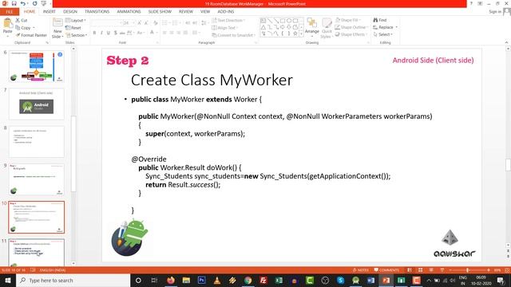Select slide 7 thumbnail with Android logo
Image resolution: width=511 pixels, height=287 pixels.
(37, 104)
